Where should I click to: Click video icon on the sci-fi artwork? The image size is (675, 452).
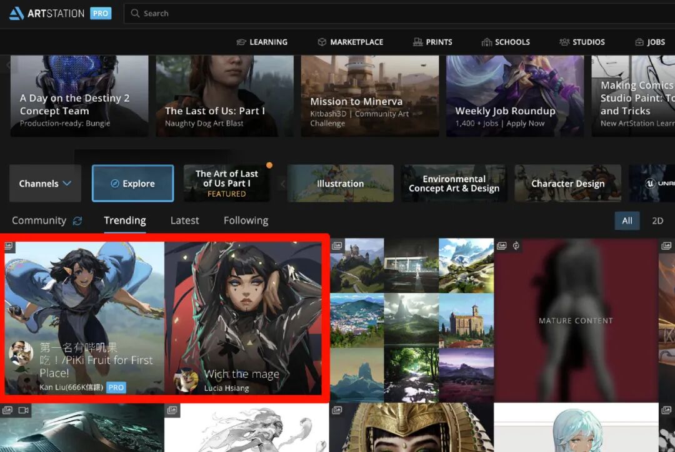pyautogui.click(x=24, y=410)
